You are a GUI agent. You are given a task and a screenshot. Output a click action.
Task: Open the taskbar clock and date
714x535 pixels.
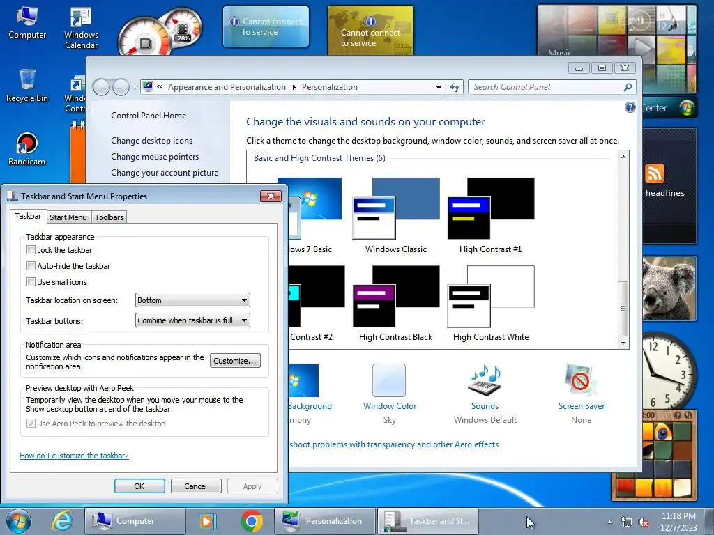click(x=678, y=521)
